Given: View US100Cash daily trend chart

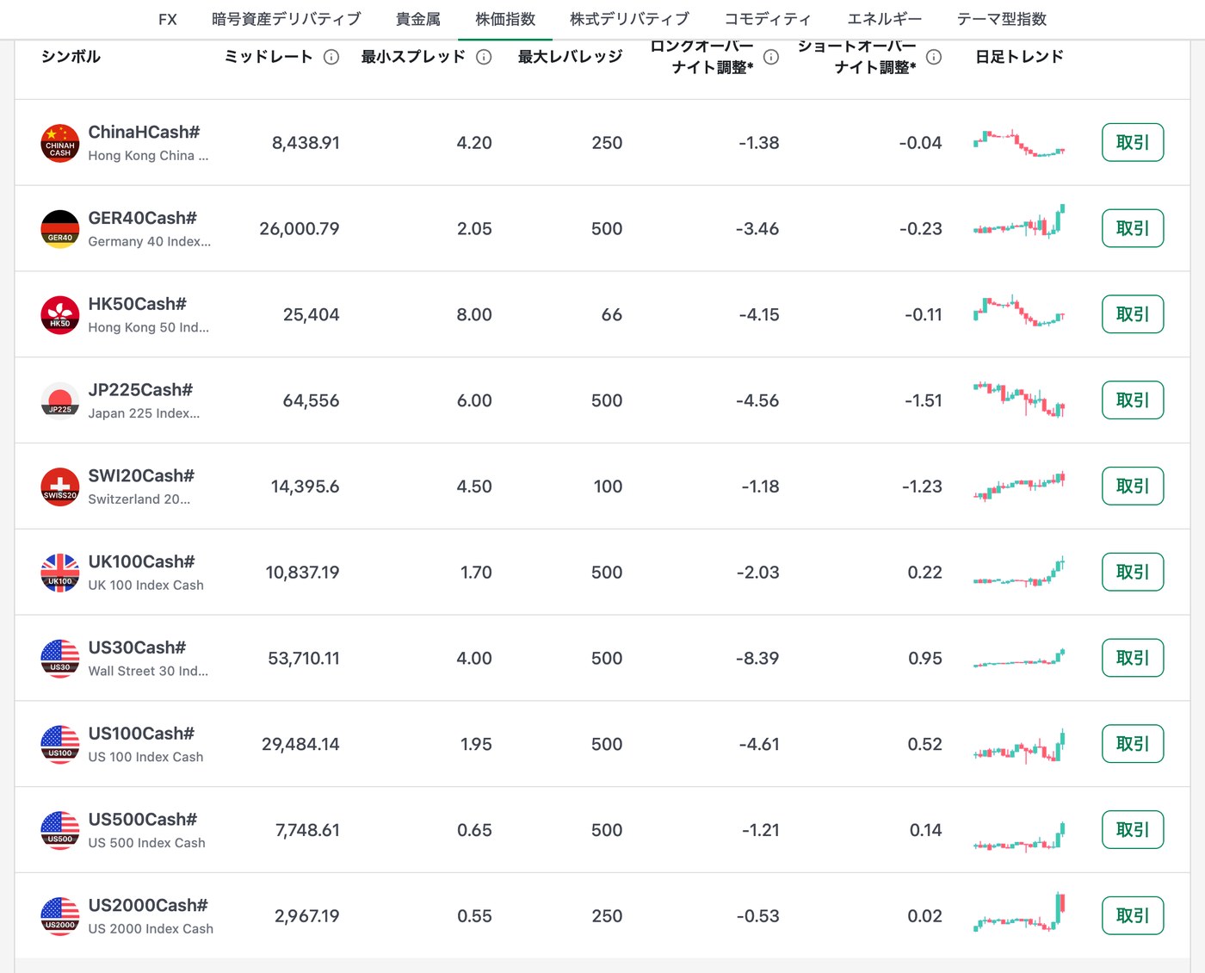Looking at the screenshot, I should coord(1019,747).
